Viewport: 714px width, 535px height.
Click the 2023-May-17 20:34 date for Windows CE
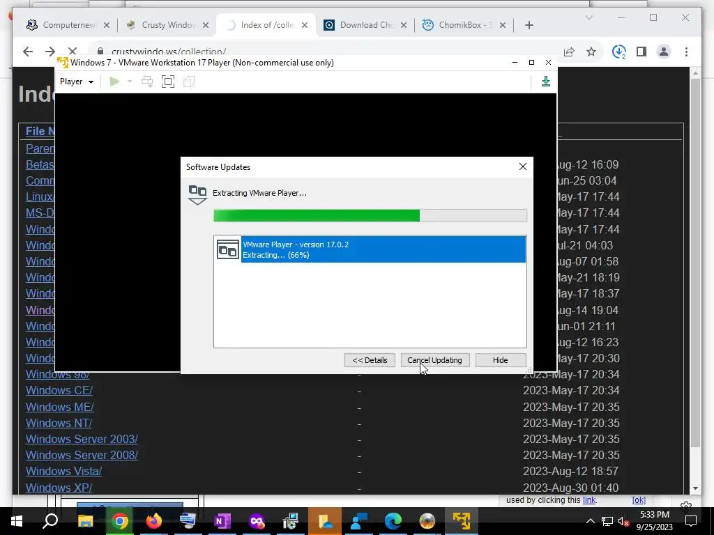pos(571,390)
